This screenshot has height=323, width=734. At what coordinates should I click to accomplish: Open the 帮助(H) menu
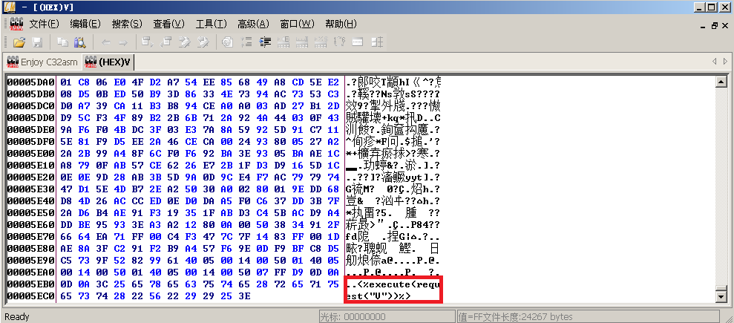[341, 24]
